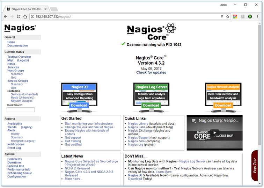
Task: Open Nagios.org project link
Action: click(135, 145)
